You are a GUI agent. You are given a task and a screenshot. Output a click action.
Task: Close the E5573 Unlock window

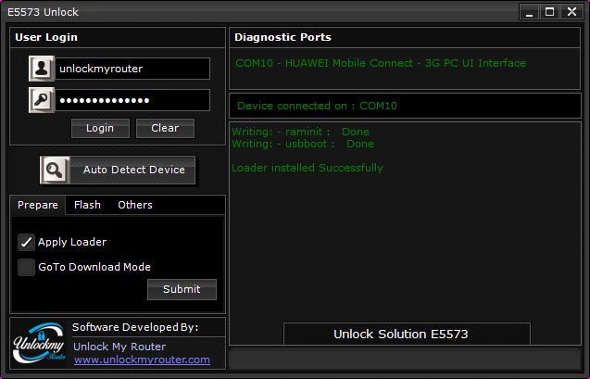(572, 12)
